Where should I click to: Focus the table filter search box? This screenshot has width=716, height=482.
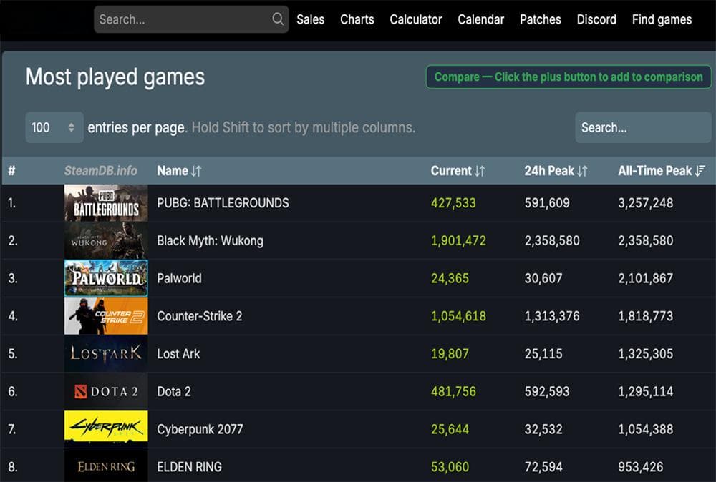[643, 127]
